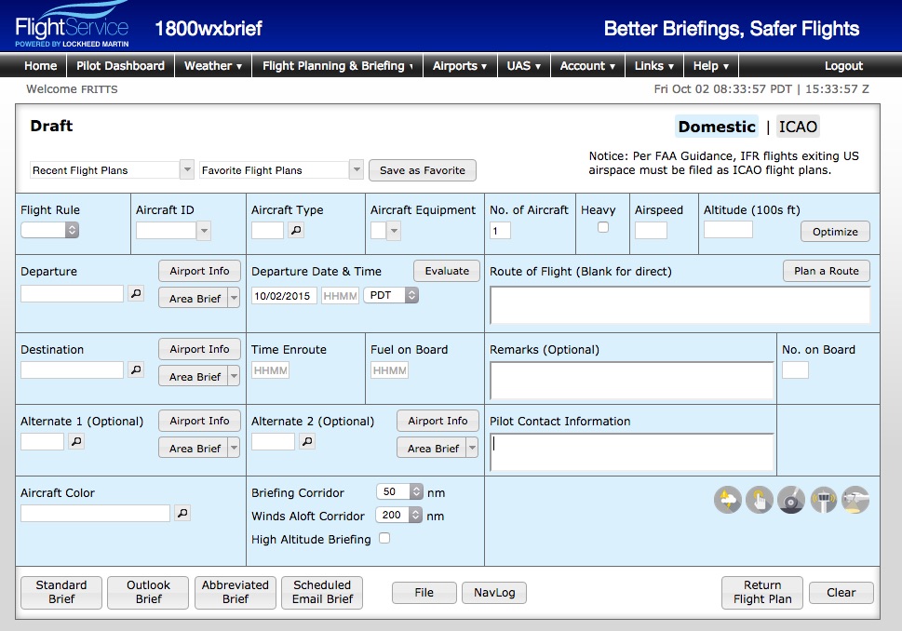The image size is (902, 631).
Task: Expand the Departure Area Brief dropdown arrow
Action: [x=234, y=299]
